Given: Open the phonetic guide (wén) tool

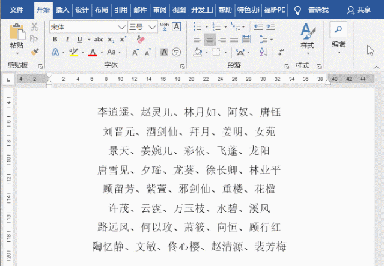Looking at the screenshot, I should pos(165,26).
